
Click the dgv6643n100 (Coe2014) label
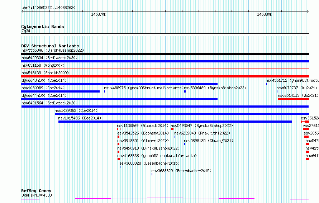[x=44, y=80]
